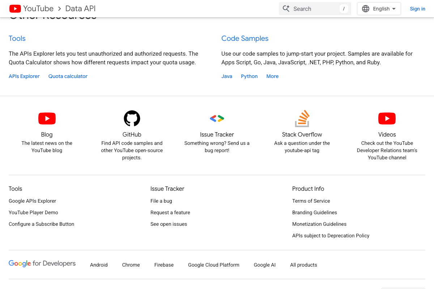Click File a bug link

(x=161, y=201)
